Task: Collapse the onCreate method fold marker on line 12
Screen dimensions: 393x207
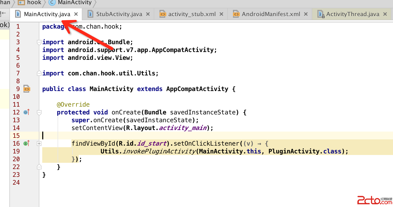Action: [39, 112]
